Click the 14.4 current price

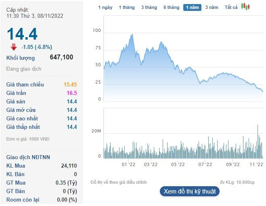click(x=22, y=34)
